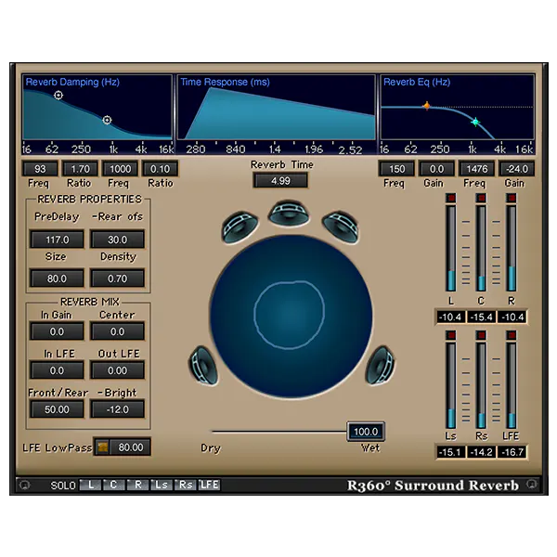This screenshot has width=557, height=557.
Task: Click the LFE LowPass value 80.00
Action: (x=130, y=447)
